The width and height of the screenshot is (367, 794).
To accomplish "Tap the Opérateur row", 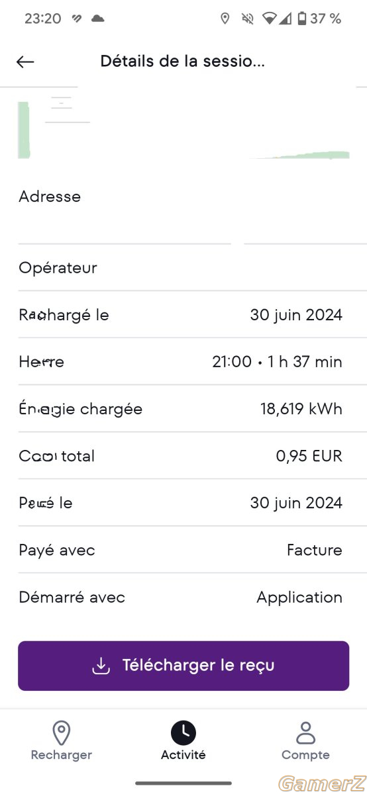I will [183, 268].
